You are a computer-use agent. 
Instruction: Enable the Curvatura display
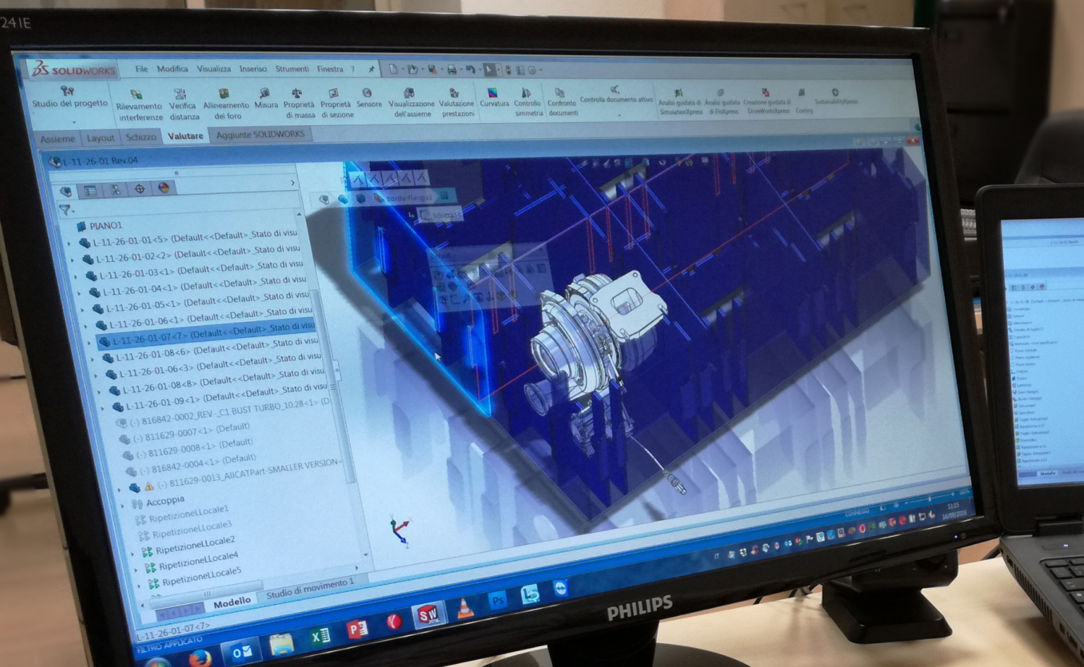[x=494, y=97]
